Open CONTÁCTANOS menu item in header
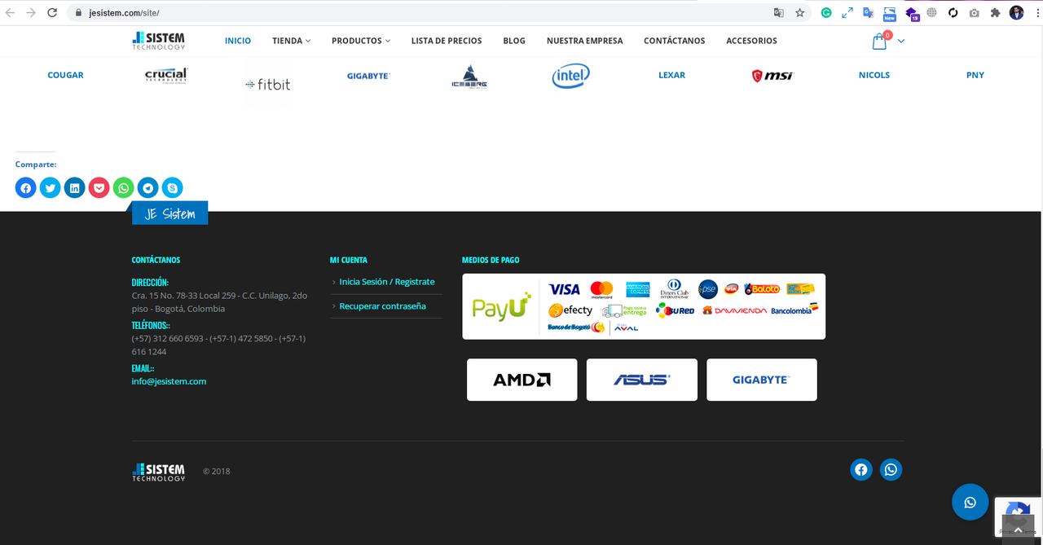The image size is (1043, 545). click(675, 41)
